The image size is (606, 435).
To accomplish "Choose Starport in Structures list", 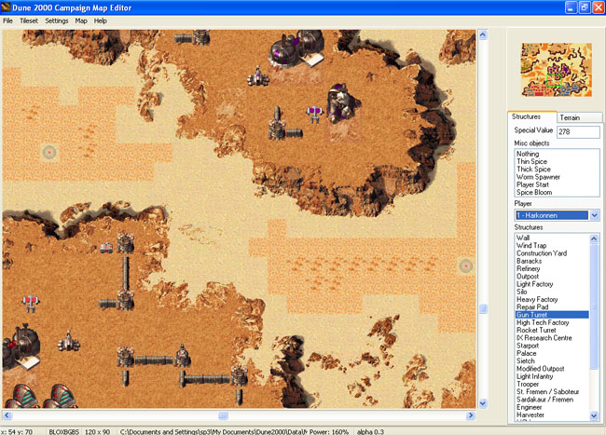I will tap(528, 346).
